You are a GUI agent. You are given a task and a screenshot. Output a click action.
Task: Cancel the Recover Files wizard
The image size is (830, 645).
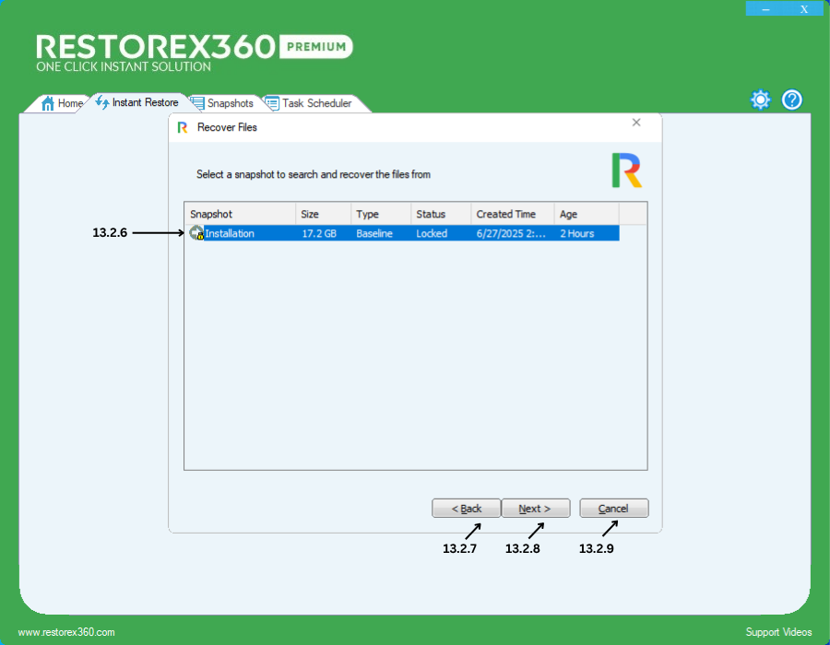pos(613,509)
